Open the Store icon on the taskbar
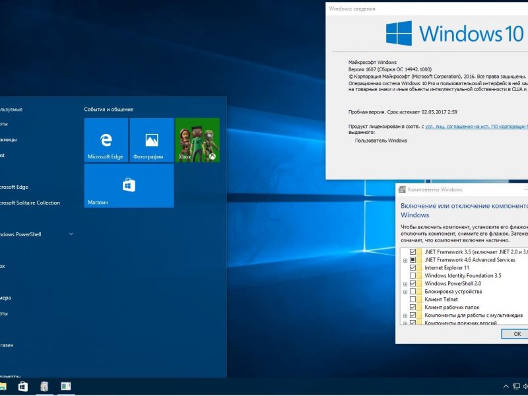Viewport: 528px width, 396px height. pyautogui.click(x=23, y=386)
